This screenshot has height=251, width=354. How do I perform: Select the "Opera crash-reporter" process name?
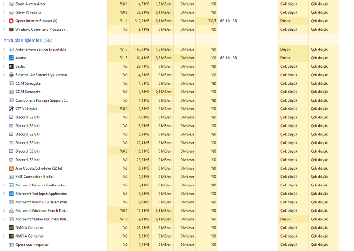(x=32, y=245)
